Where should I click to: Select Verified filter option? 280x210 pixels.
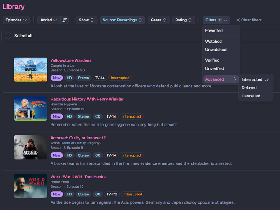221,60
